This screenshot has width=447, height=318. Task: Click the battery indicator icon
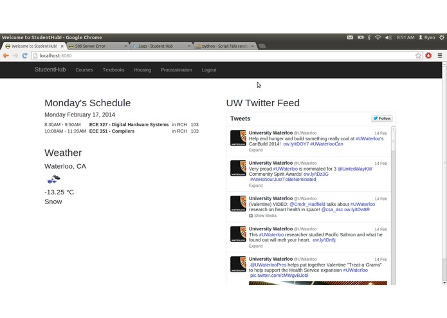pyautogui.click(x=361, y=37)
